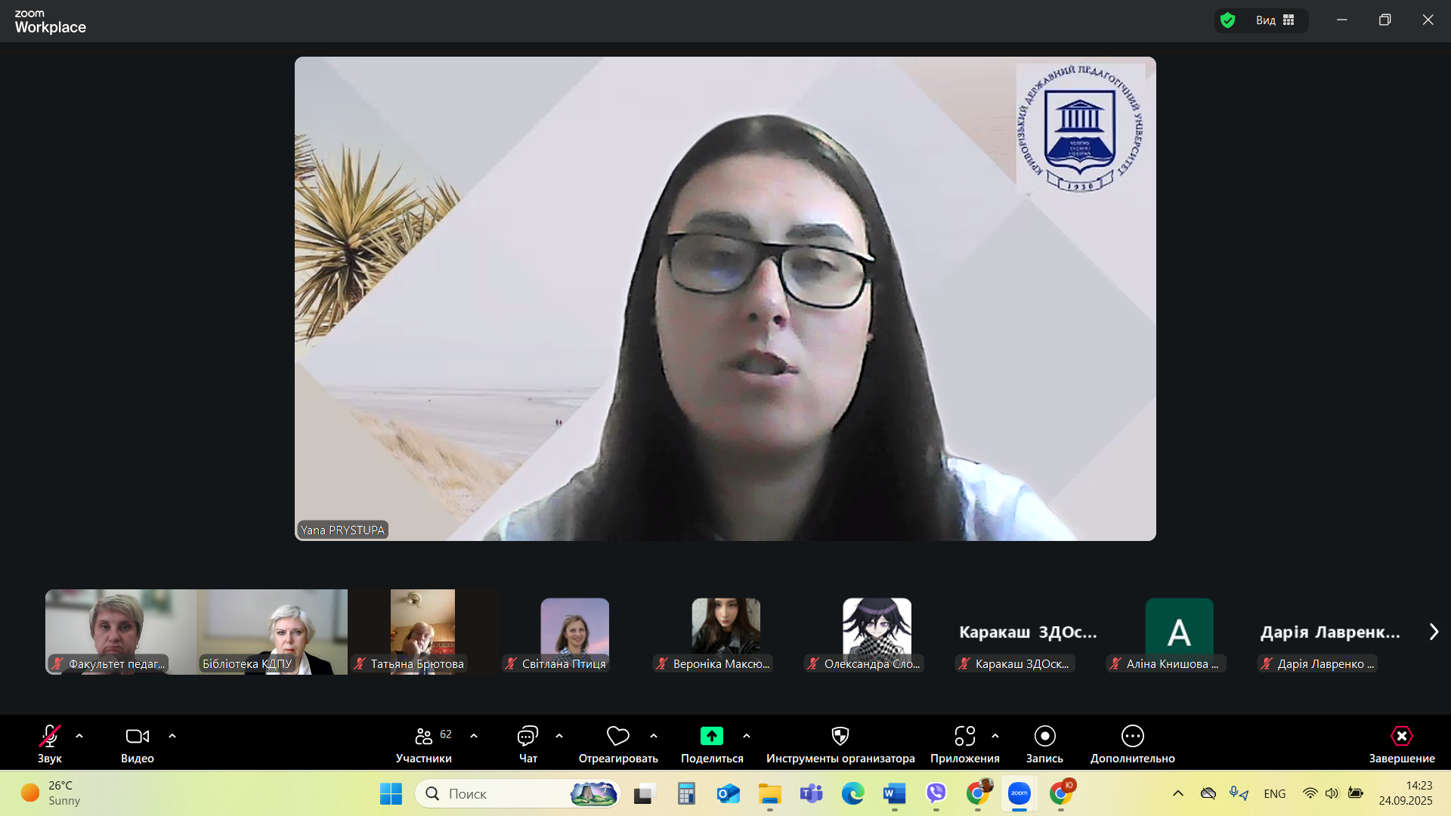
Task: Click the End meeting button
Action: point(1401,736)
